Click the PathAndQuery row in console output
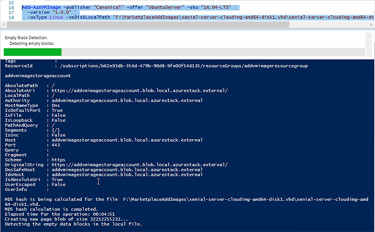This screenshot has width=375, height=232. pyautogui.click(x=30, y=125)
